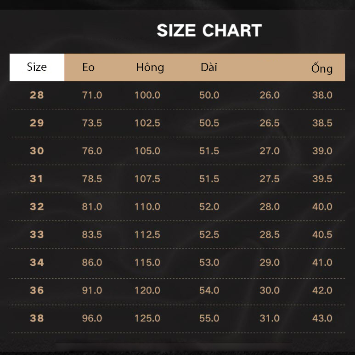Choose size 31 row label
This screenshot has height=355, width=355.
(36, 179)
